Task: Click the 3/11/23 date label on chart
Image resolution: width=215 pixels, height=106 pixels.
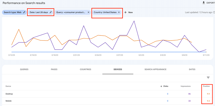Action: [x=206, y=55]
